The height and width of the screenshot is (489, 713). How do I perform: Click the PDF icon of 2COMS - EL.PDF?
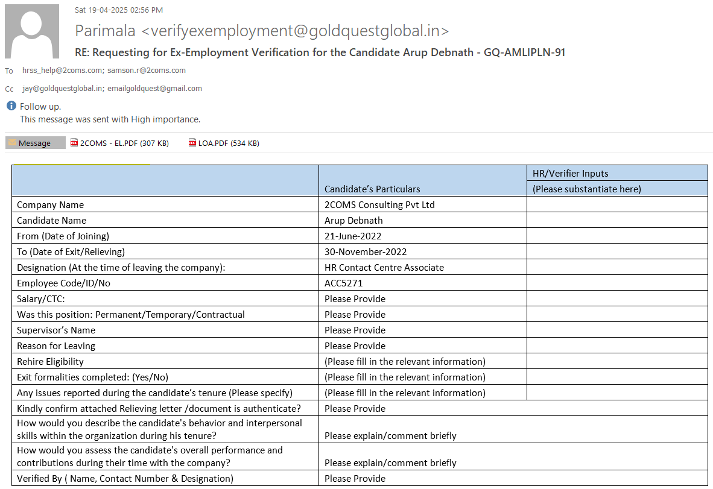pyautogui.click(x=74, y=144)
